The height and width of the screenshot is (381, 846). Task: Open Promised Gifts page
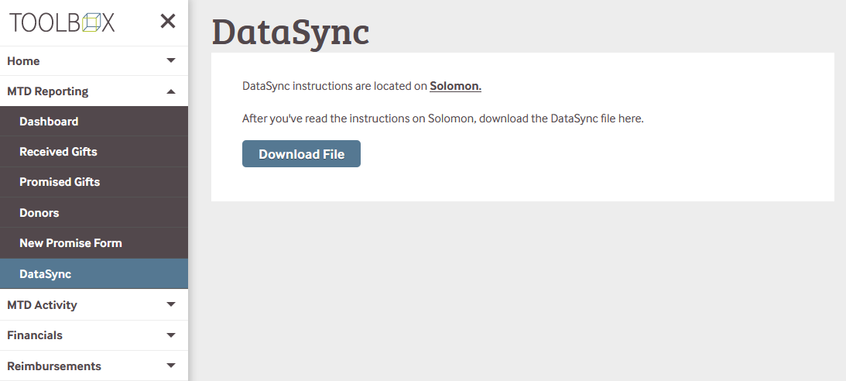[60, 182]
